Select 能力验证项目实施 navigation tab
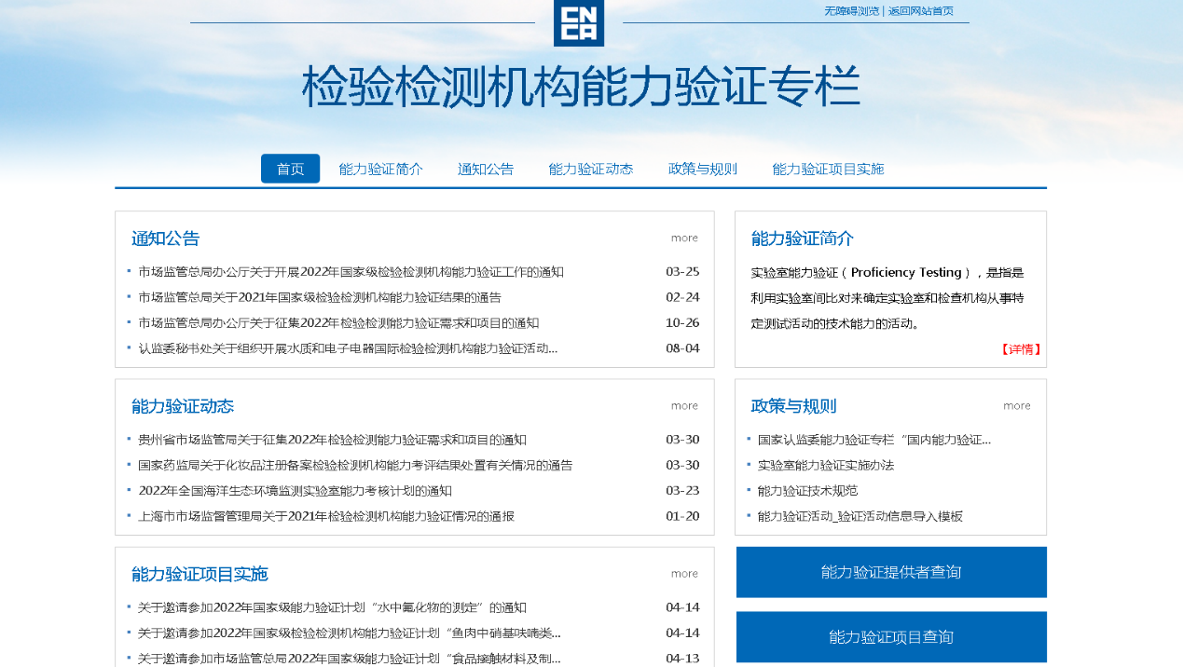 click(827, 169)
